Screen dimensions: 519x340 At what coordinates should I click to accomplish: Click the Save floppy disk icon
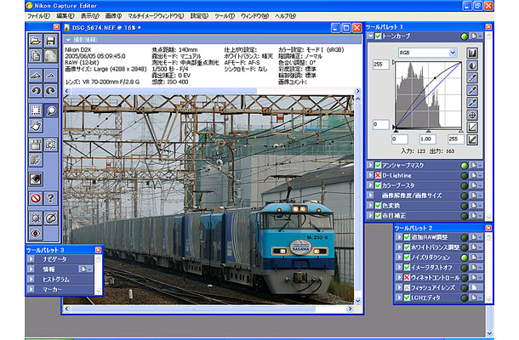click(x=50, y=41)
